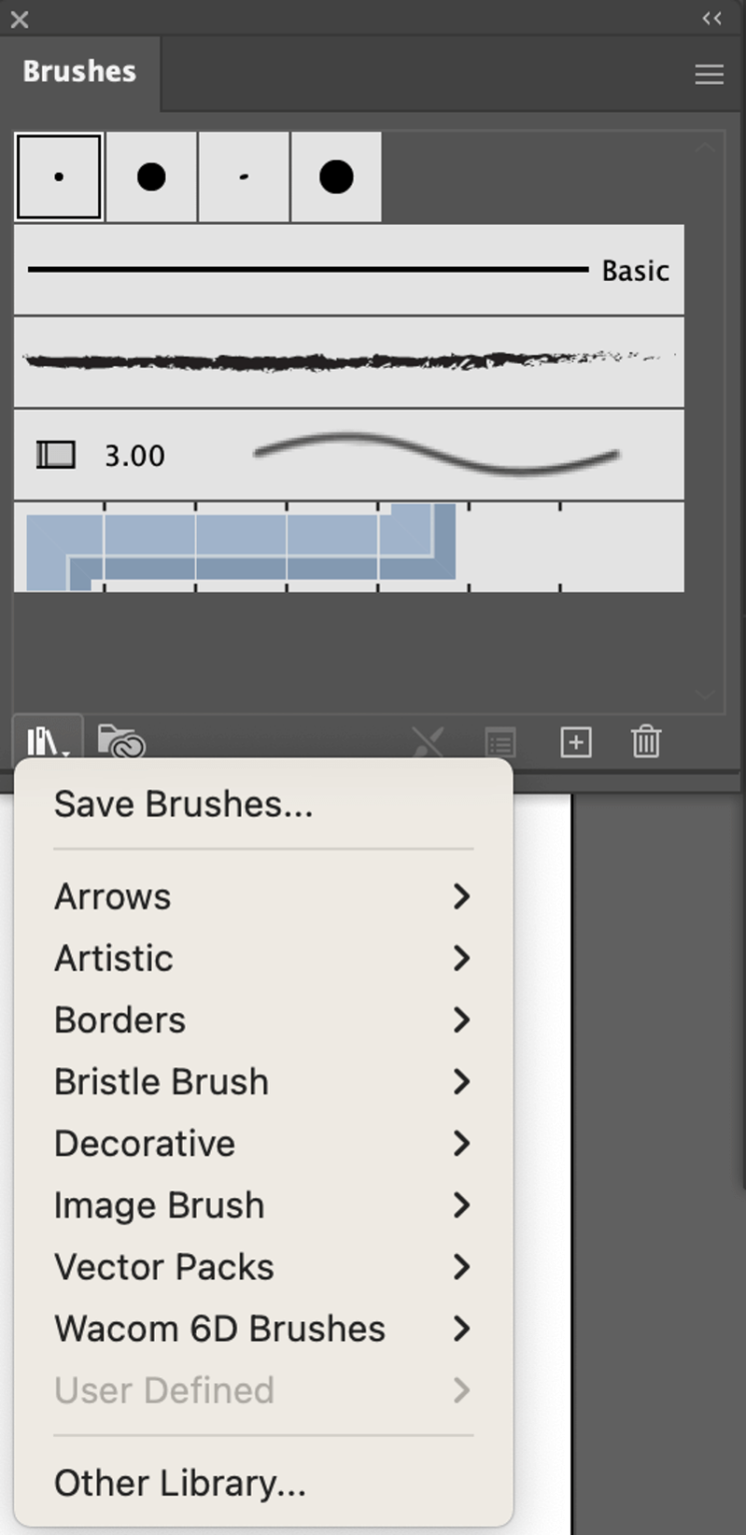This screenshot has width=746, height=1535.
Task: Collapse the panel with the double-arrow icon
Action: click(x=711, y=18)
